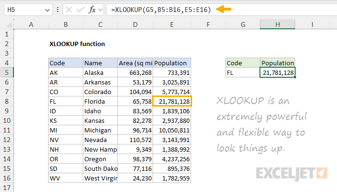Select column A header

coord(31,24)
